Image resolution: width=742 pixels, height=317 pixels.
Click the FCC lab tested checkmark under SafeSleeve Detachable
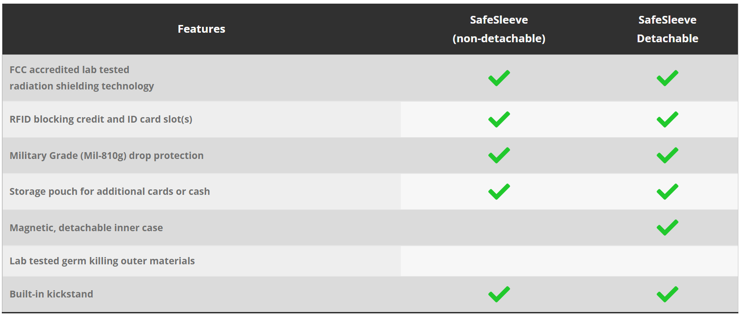[x=667, y=78]
